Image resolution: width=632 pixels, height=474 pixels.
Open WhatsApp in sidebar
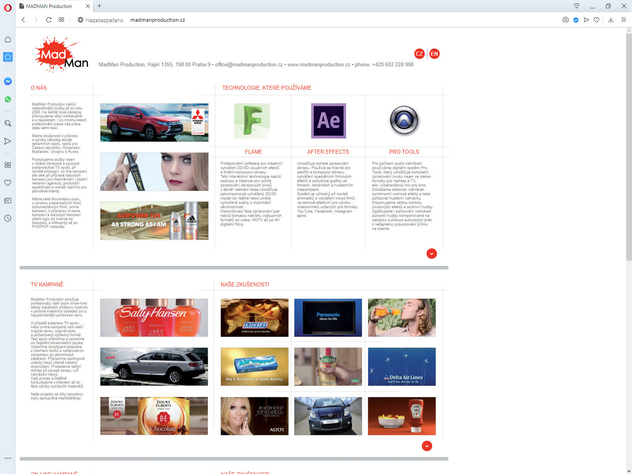(x=8, y=99)
